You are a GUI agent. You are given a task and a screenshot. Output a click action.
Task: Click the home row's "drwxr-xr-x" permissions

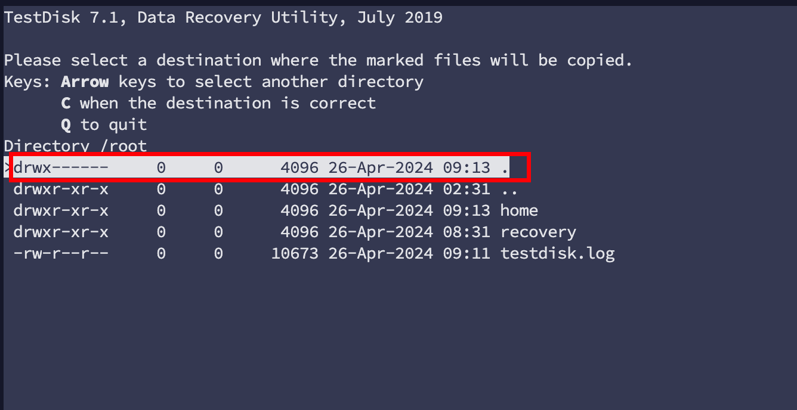coord(61,210)
